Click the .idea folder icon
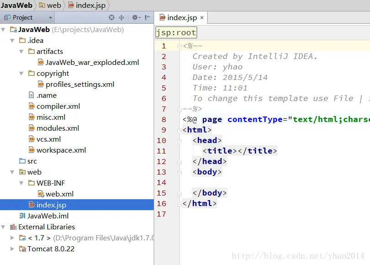This screenshot has height=265, width=370. tap(22, 40)
